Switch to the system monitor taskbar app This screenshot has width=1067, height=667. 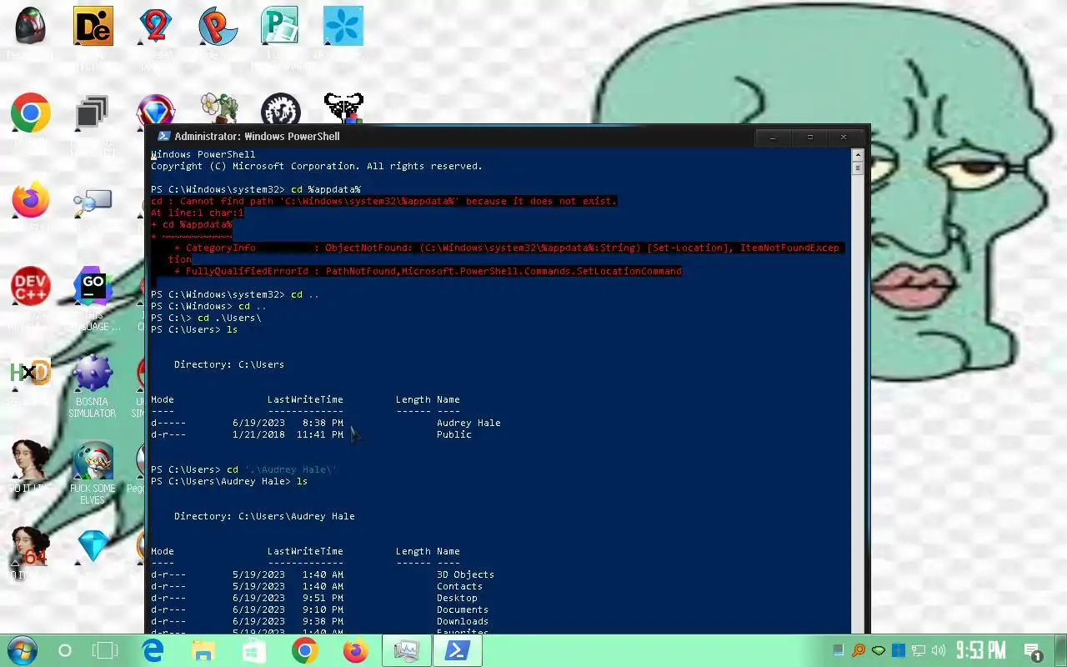[407, 650]
